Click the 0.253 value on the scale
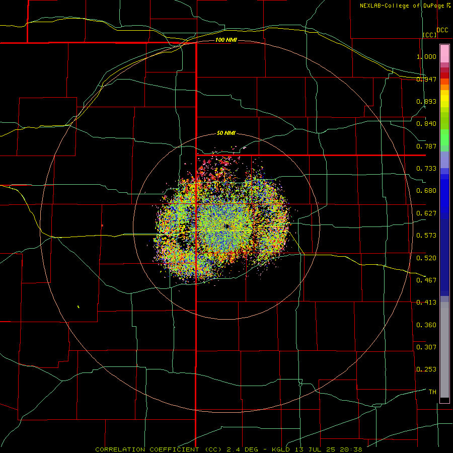The width and height of the screenshot is (453, 453). [426, 369]
